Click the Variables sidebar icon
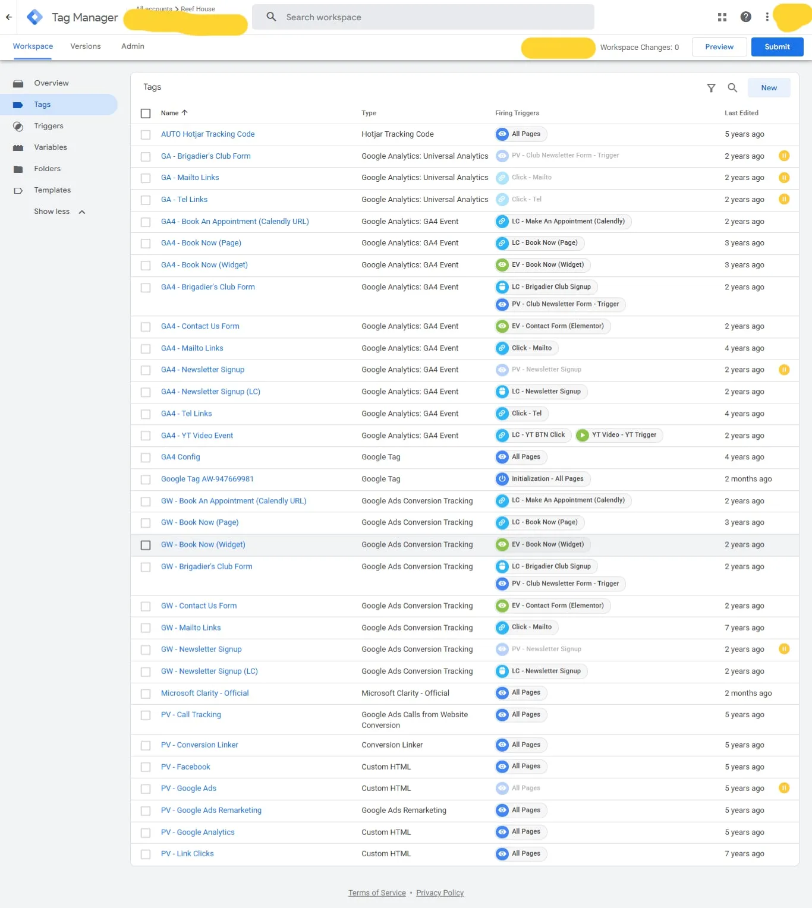812x908 pixels. (x=18, y=147)
